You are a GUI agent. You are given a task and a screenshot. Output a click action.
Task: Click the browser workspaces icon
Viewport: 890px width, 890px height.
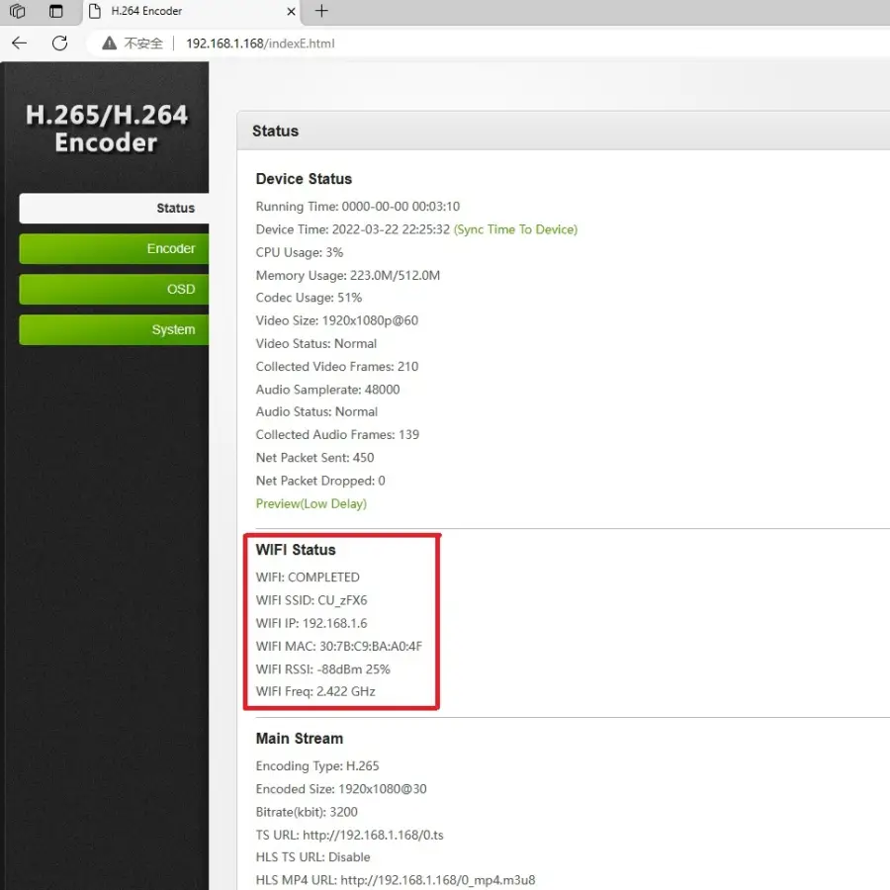tap(17, 12)
